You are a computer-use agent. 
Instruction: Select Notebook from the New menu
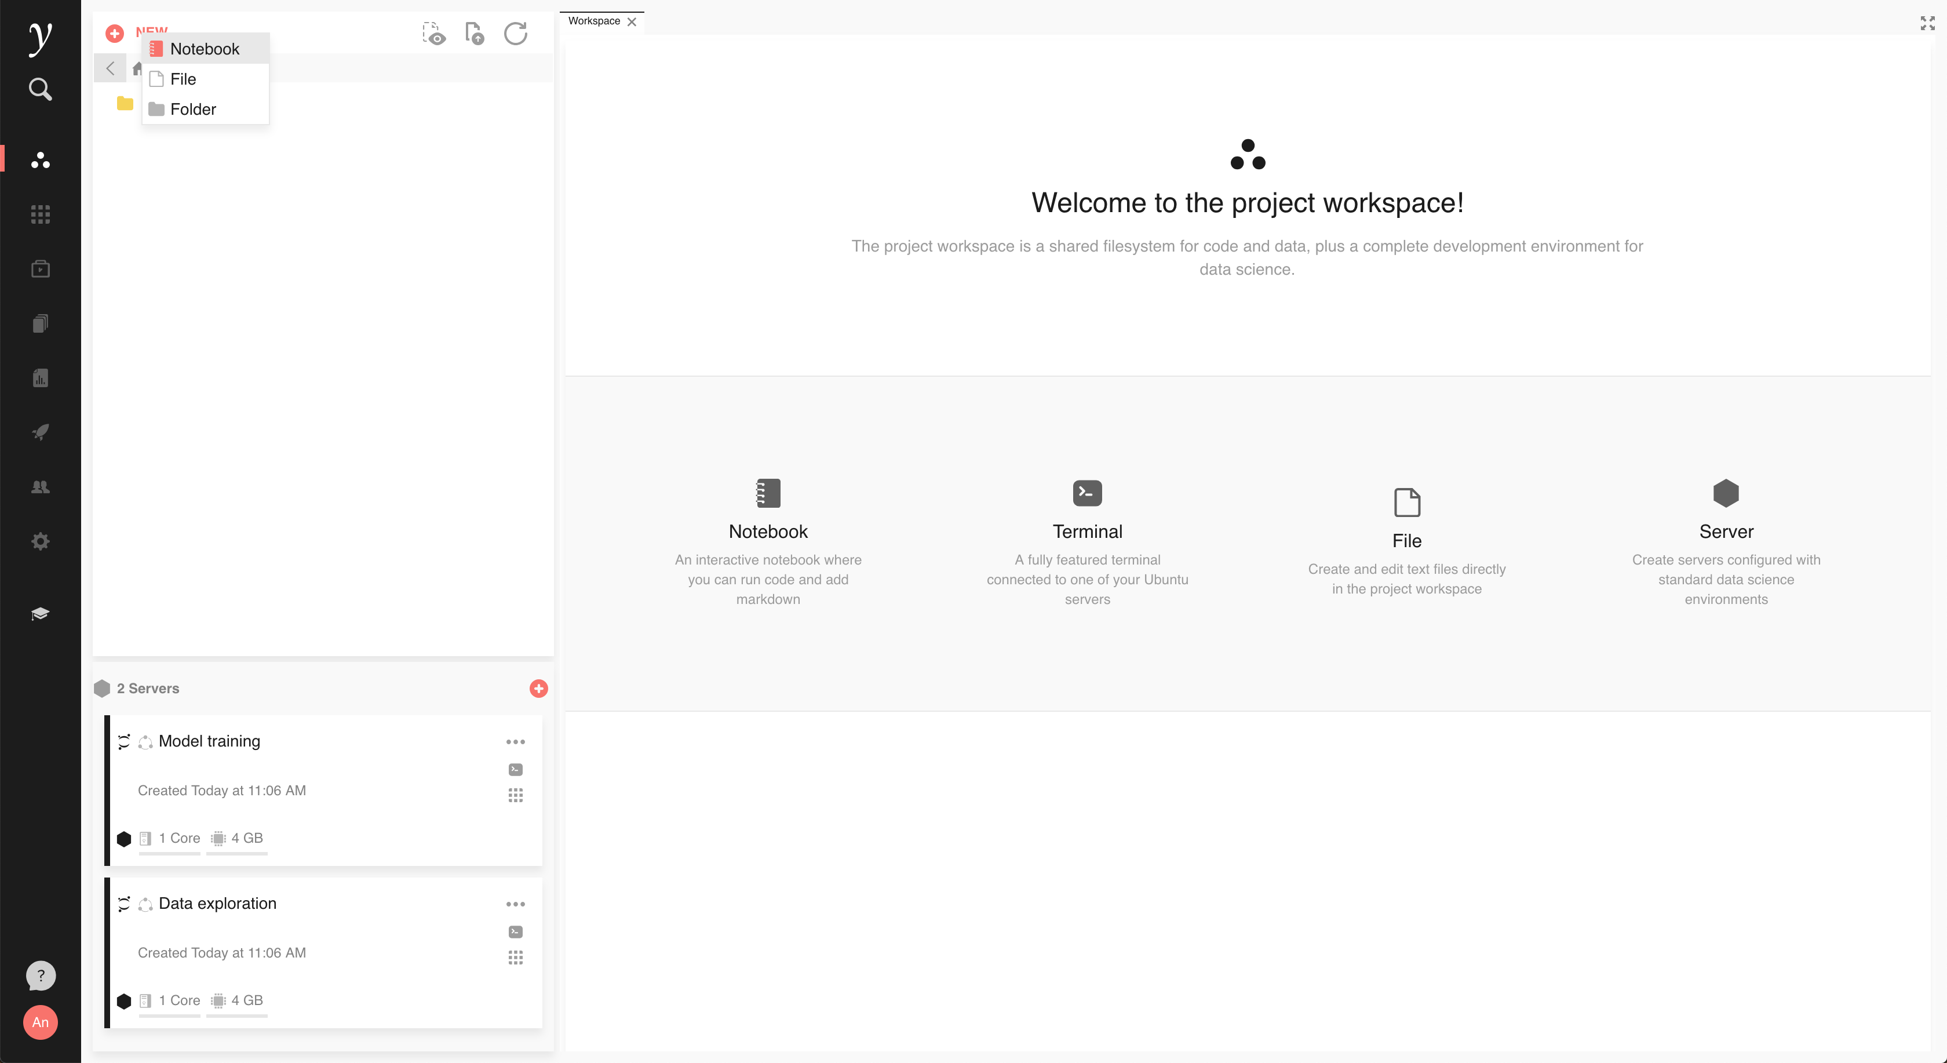(x=204, y=49)
